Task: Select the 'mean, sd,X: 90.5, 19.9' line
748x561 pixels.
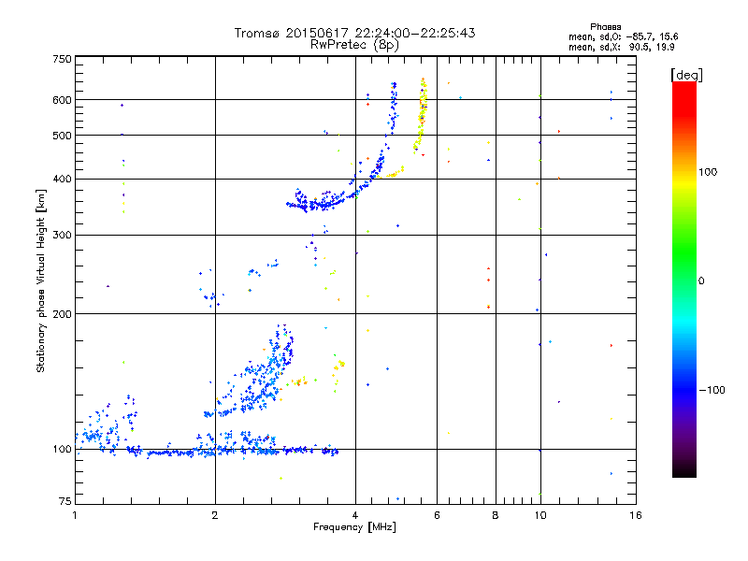Action: click(622, 47)
